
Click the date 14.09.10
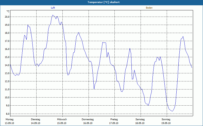36,123
